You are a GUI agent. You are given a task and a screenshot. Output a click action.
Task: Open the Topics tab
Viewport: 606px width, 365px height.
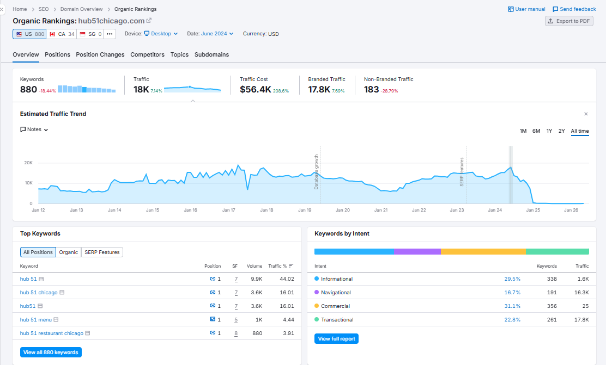179,54
